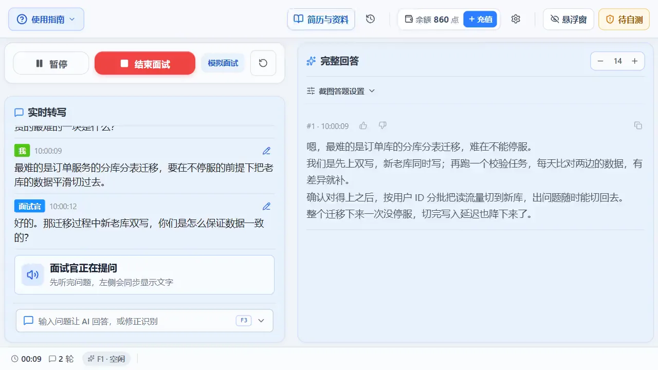Click the 2 轮 rounds counter
This screenshot has height=370, width=658.
pyautogui.click(x=61, y=359)
